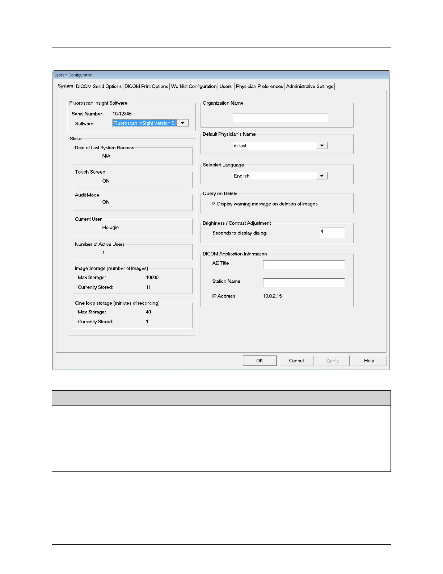Expand the Software version dropdown arrow
The width and height of the screenshot is (443, 574).
click(183, 123)
